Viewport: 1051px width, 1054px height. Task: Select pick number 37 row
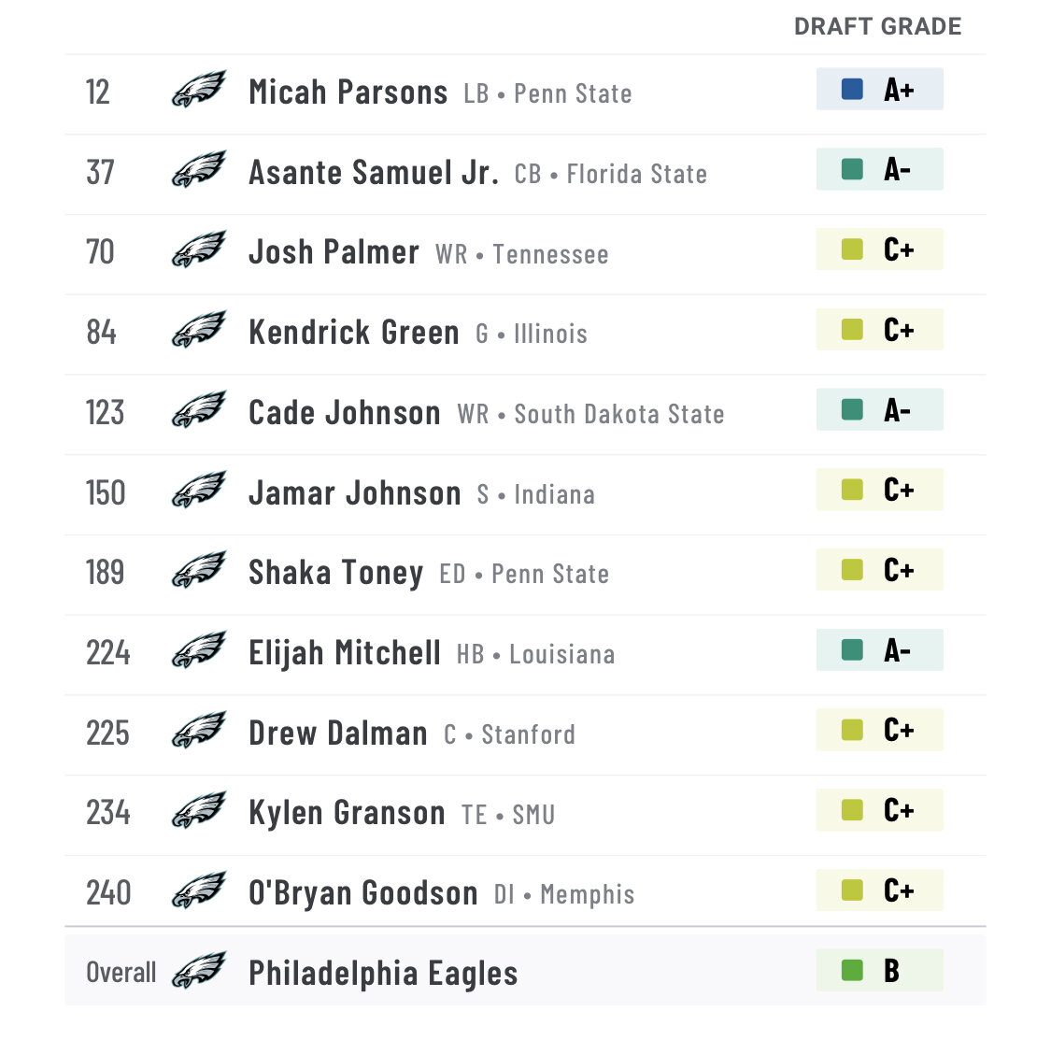(525, 174)
